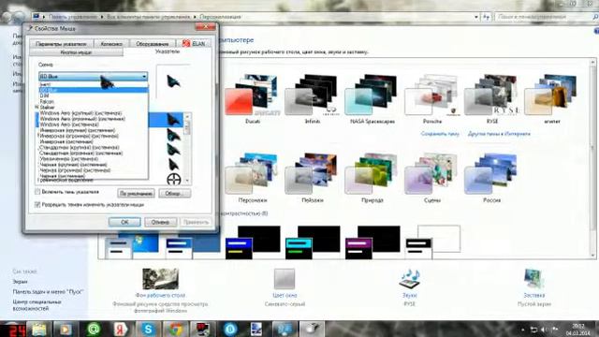This screenshot has height=337, width=599.
Task: Select the blue-yellow high contrast theme
Action: tap(252, 242)
